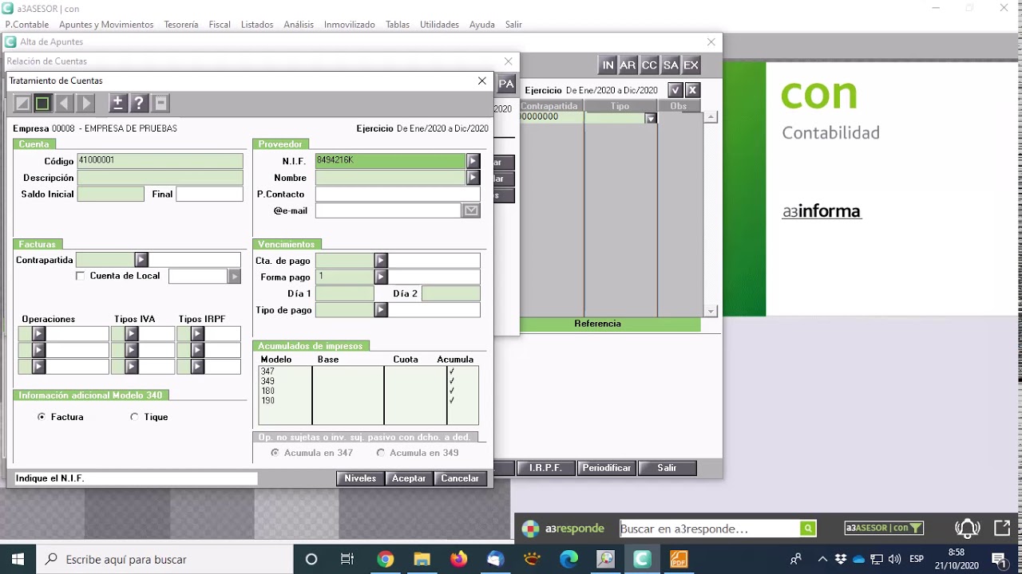The height and width of the screenshot is (574, 1022).
Task: Open help with the question mark icon
Action: coord(139,103)
